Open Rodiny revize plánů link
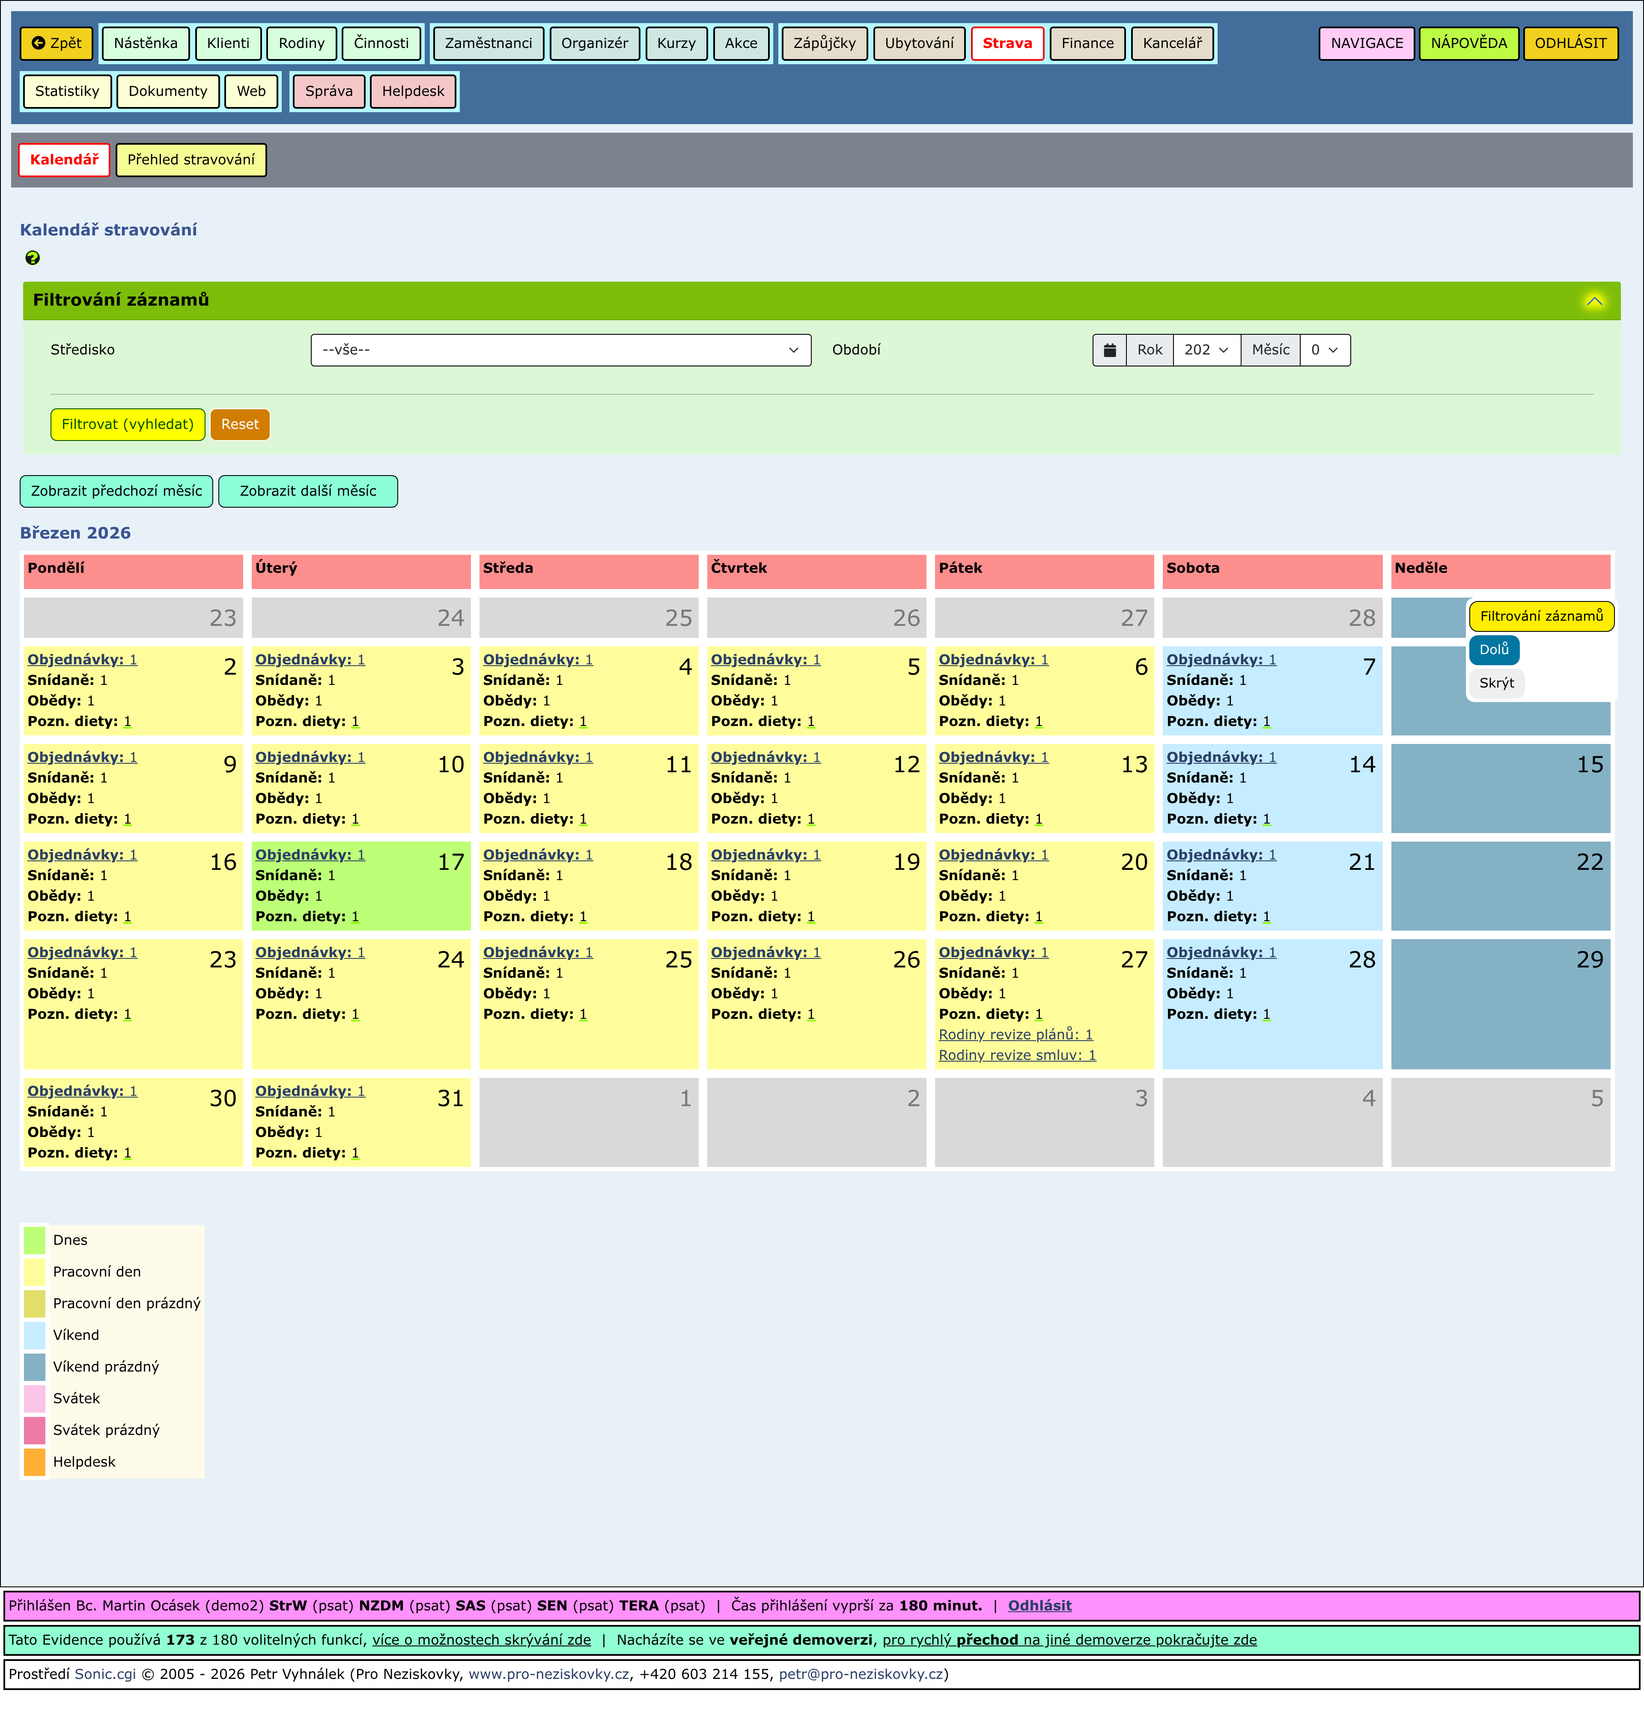 1014,1035
